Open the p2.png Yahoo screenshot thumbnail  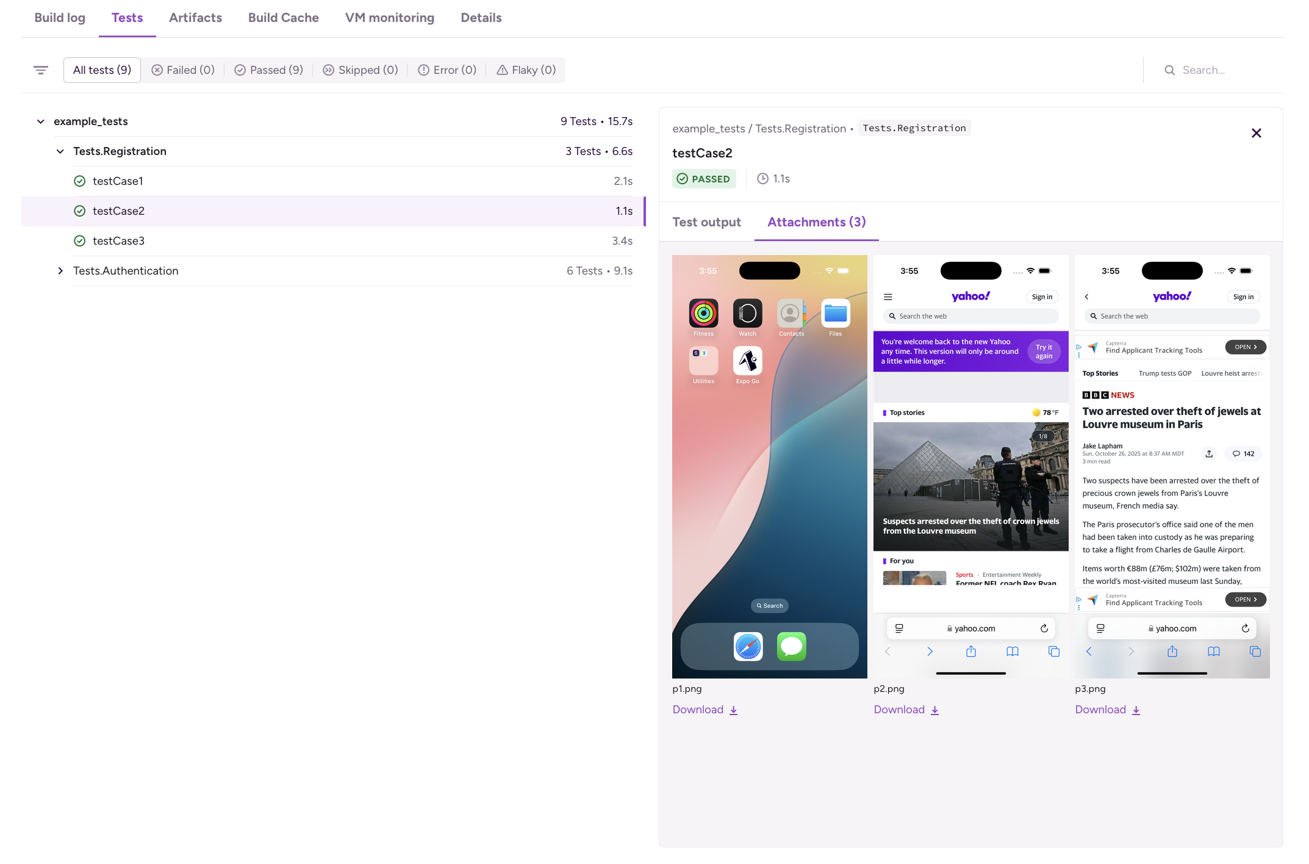click(970, 466)
